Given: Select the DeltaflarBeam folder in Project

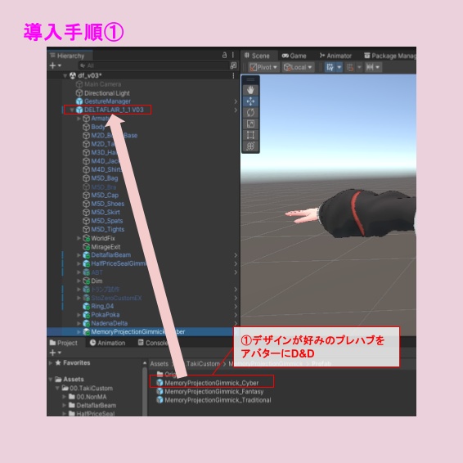Looking at the screenshot, I should pyautogui.click(x=96, y=406).
